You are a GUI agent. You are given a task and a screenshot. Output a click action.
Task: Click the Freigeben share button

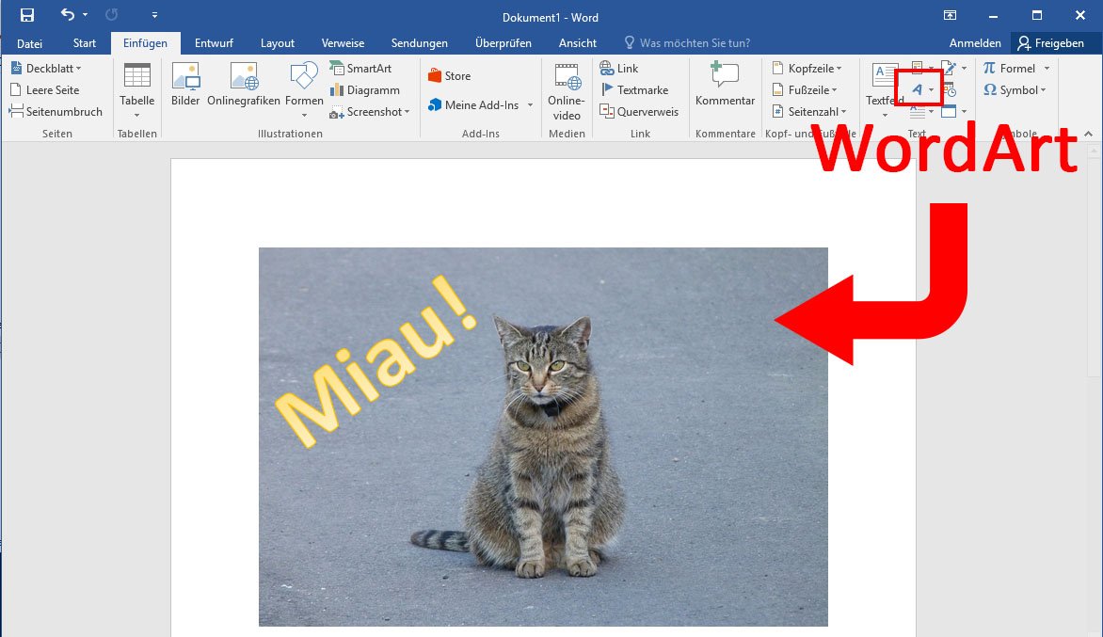coord(1050,43)
